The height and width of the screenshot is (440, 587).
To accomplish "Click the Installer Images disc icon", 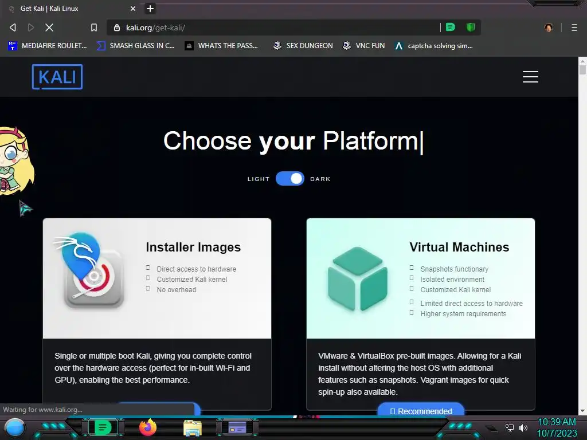I will [x=89, y=270].
